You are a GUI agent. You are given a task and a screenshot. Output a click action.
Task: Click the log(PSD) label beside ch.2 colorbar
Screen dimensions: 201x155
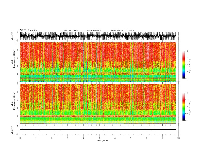[x=190, y=108]
